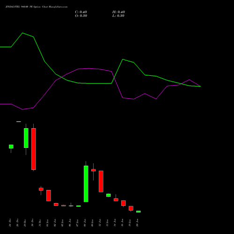Viewport: 234px width, 234px height.
Task: Select the '02 Jan' date label
Action: (x=55, y=222)
